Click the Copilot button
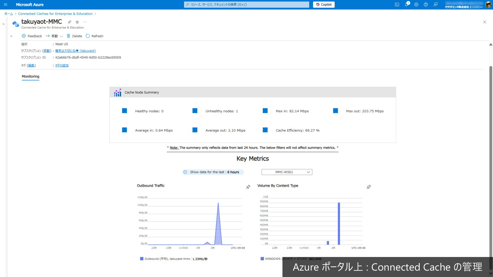 (324, 5)
